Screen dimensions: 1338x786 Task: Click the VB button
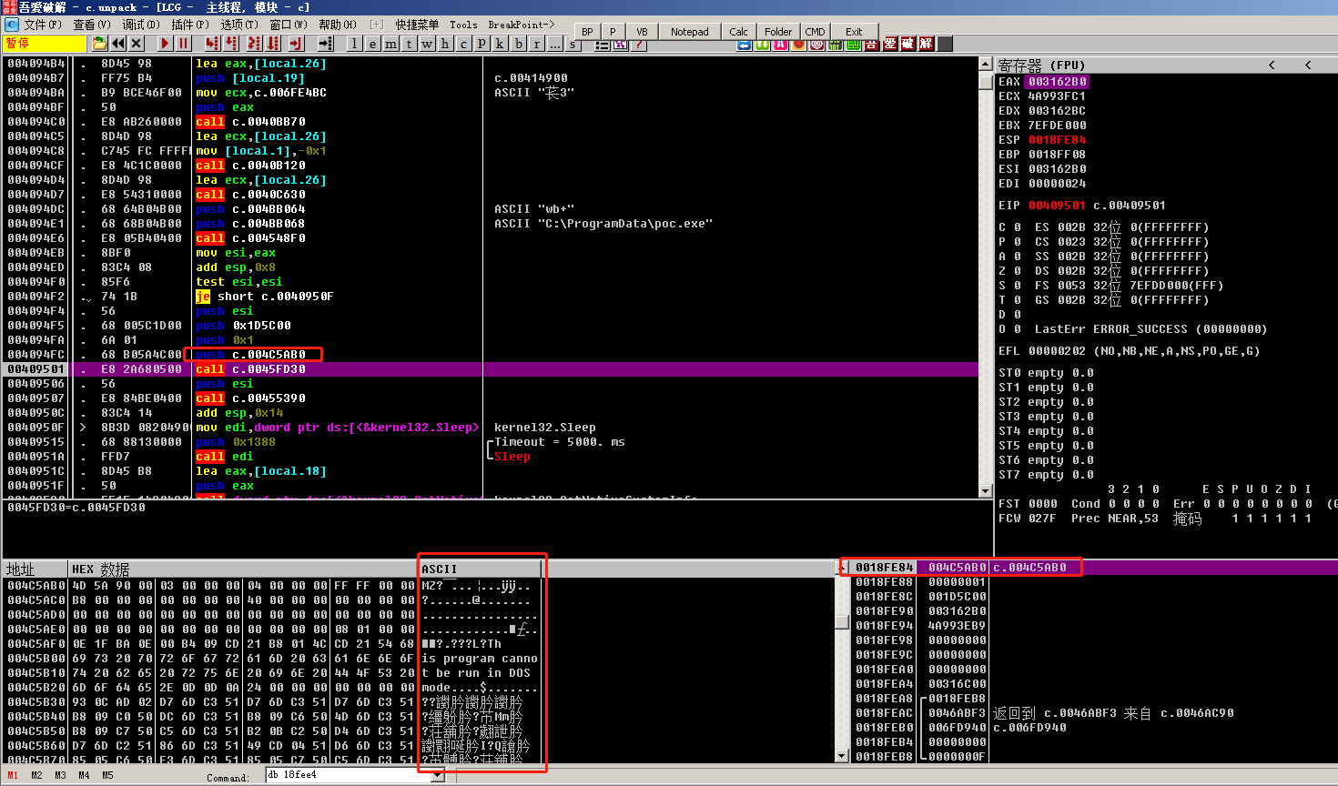click(642, 32)
